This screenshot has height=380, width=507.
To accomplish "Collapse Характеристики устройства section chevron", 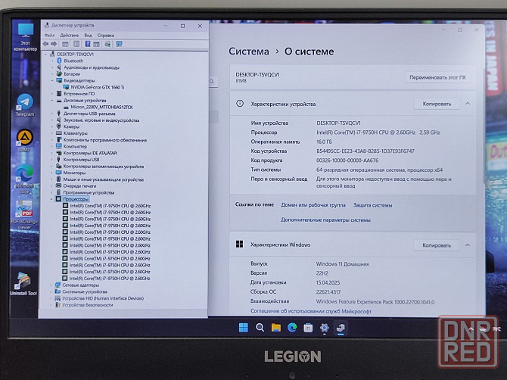I will (468, 104).
